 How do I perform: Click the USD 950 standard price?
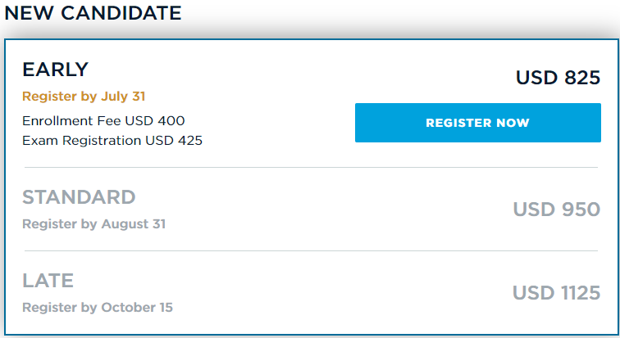557,209
